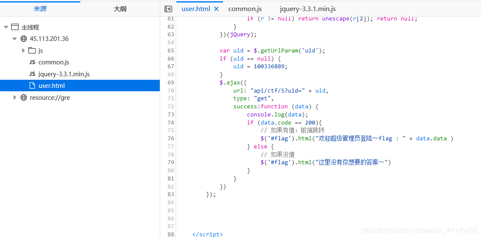
Task: Collapse the 主线程 tree node
Action: tap(6, 27)
